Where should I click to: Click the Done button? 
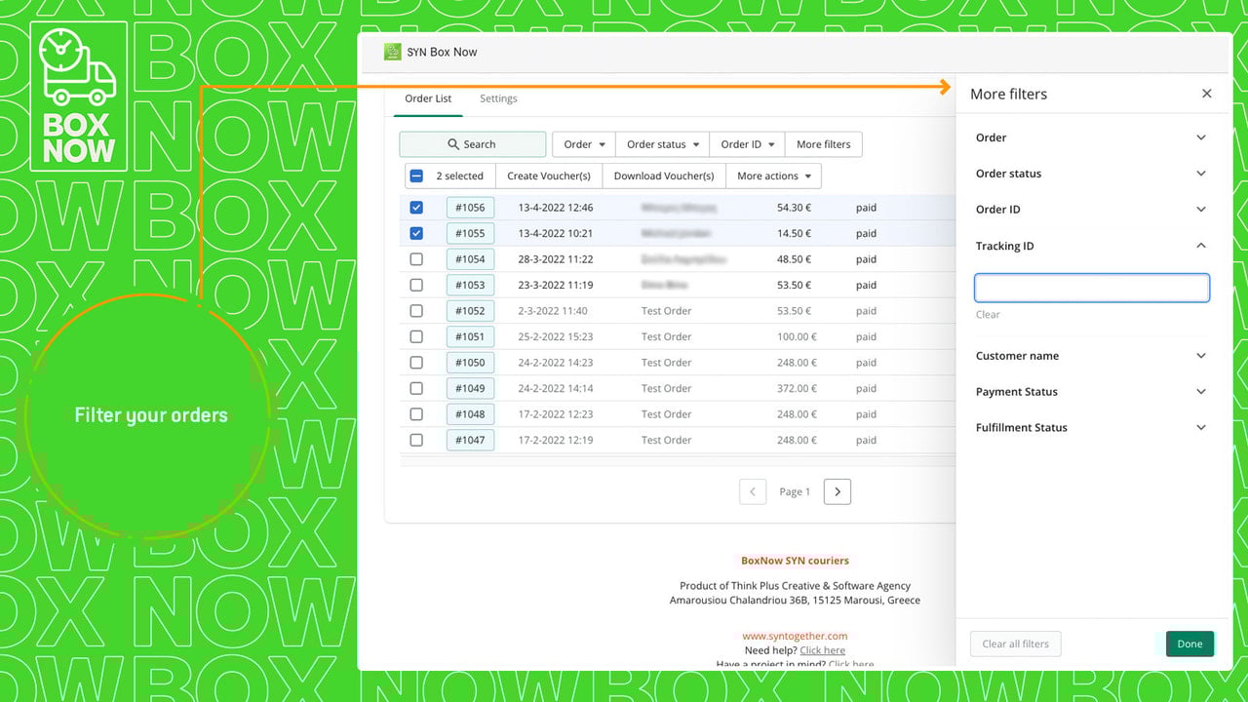(x=1189, y=643)
